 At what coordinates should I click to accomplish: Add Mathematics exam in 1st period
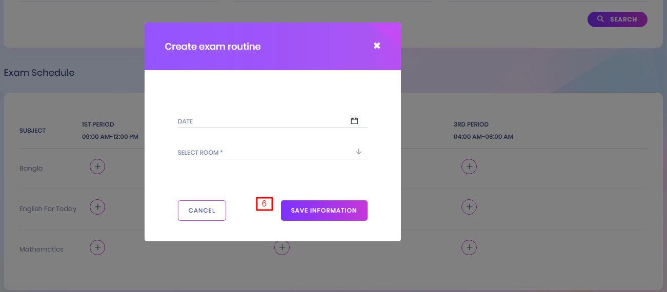pyautogui.click(x=97, y=247)
